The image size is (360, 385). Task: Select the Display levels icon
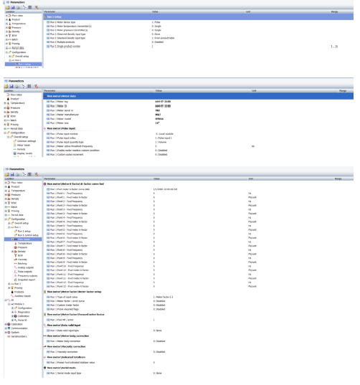15,153
